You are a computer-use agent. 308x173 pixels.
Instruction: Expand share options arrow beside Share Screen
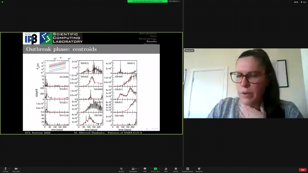pos(159,169)
